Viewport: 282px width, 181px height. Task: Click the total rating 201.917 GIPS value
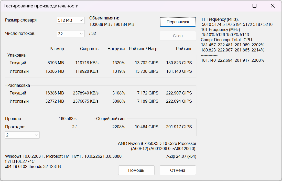point(179,127)
